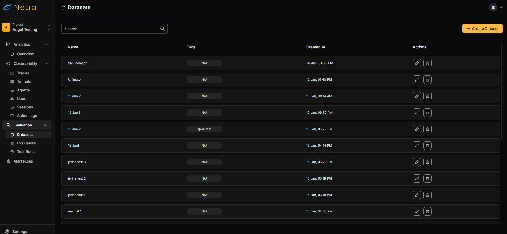
Task: Open the Tenants page
Action: pyautogui.click(x=24, y=82)
